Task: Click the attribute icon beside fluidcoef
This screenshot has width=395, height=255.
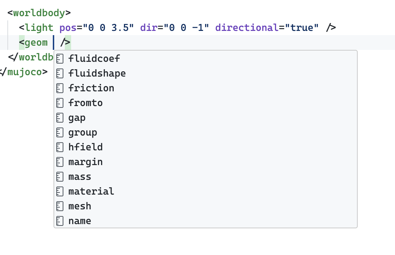Action: click(x=60, y=58)
